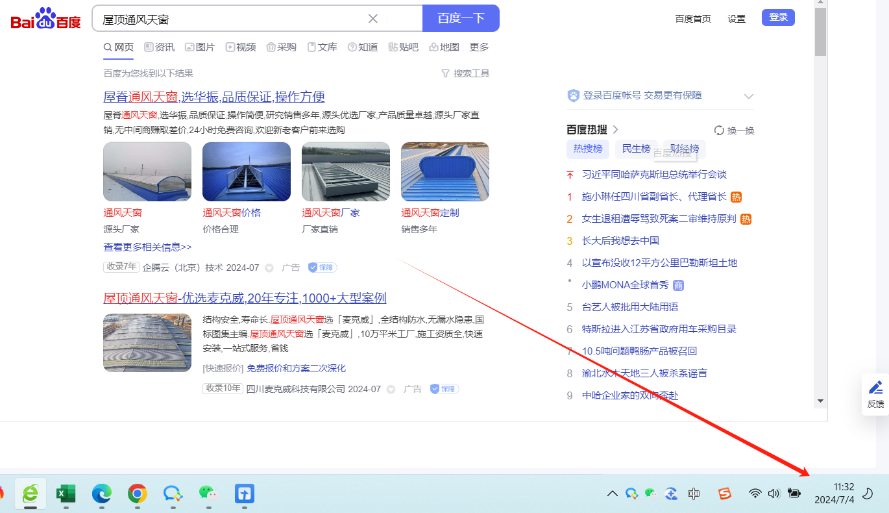The height and width of the screenshot is (513, 889).
Task: Open 360 browser from the taskbar
Action: 30,494
